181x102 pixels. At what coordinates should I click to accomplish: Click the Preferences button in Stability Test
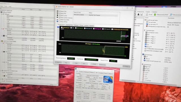click(x=102, y=65)
